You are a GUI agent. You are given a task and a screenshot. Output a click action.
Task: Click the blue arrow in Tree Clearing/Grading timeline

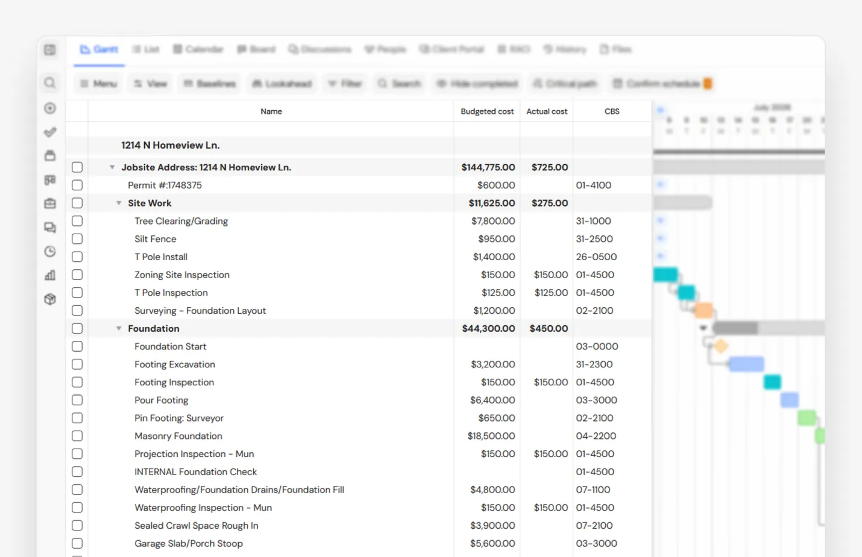tap(661, 221)
